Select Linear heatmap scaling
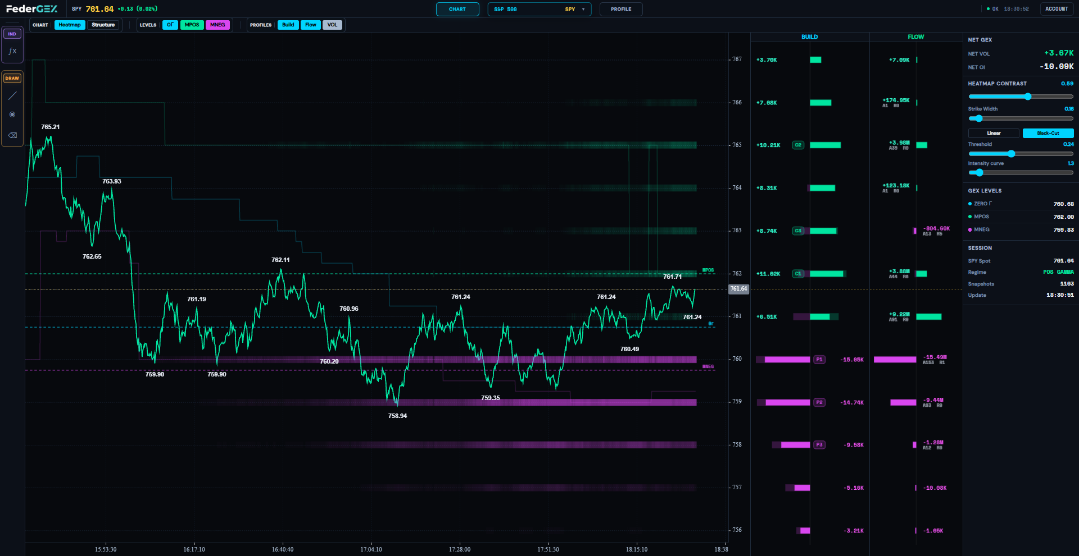Screen dimensions: 1079x556 tap(994, 133)
